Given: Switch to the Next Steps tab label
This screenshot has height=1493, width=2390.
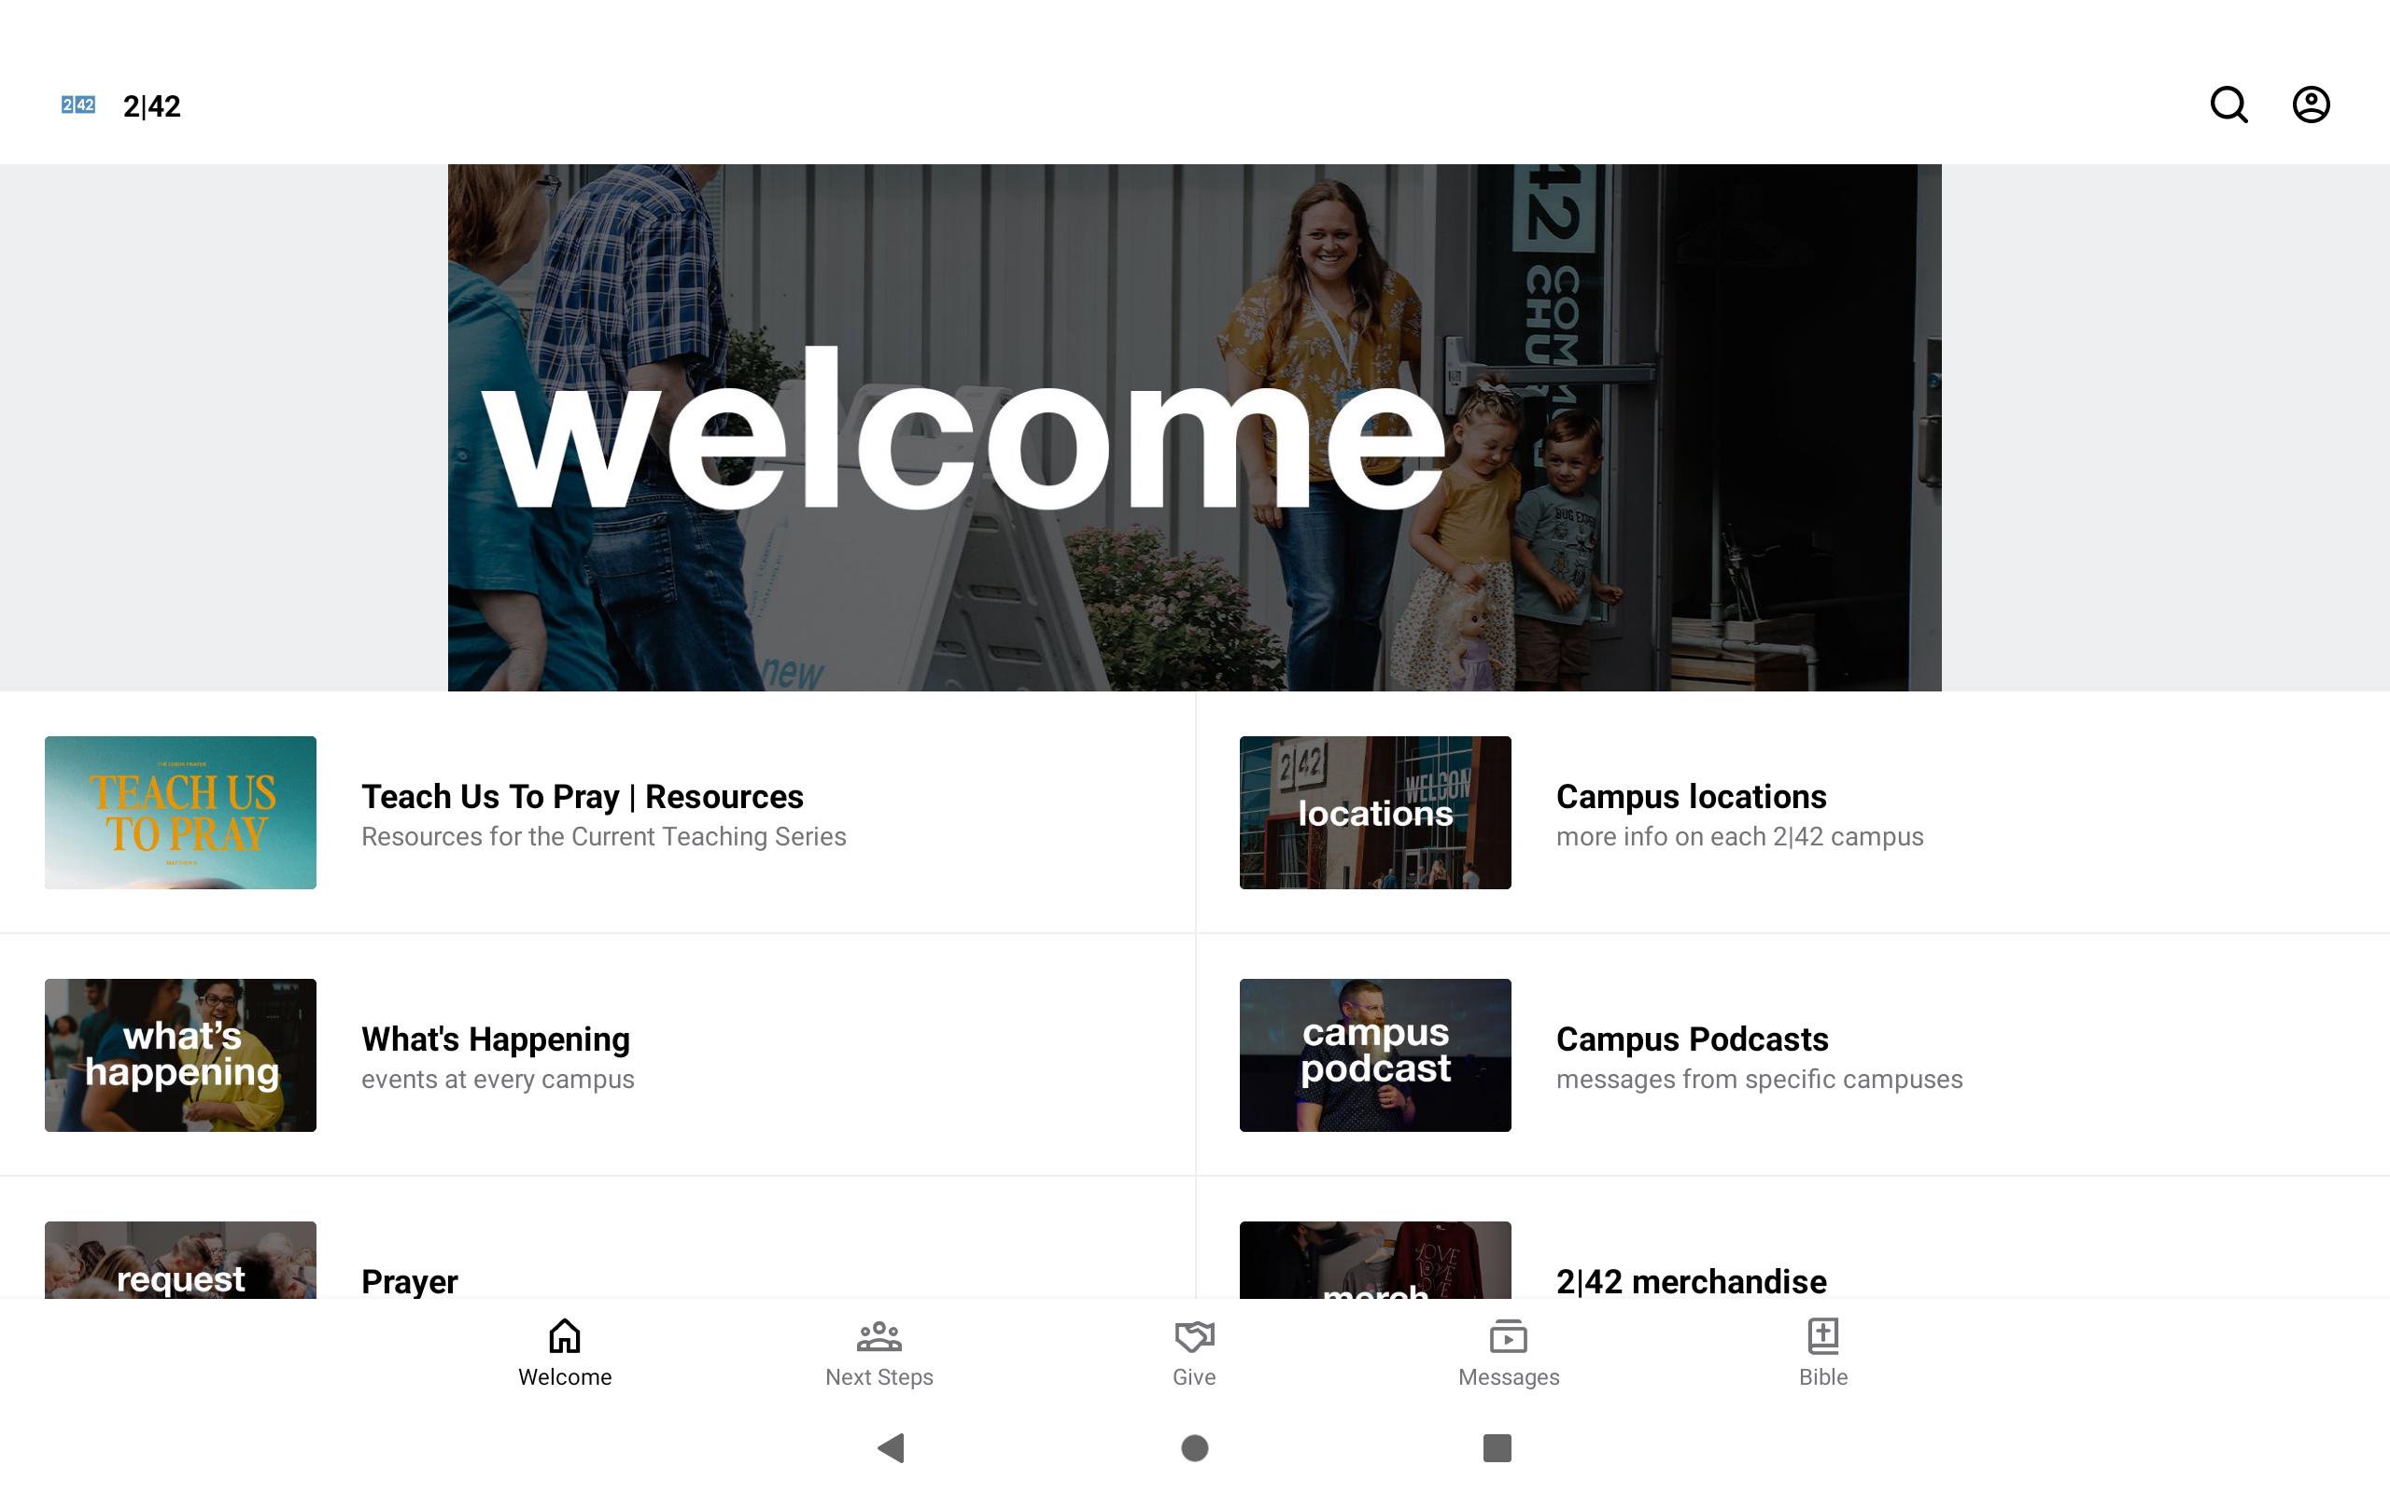Looking at the screenshot, I should click(x=879, y=1376).
